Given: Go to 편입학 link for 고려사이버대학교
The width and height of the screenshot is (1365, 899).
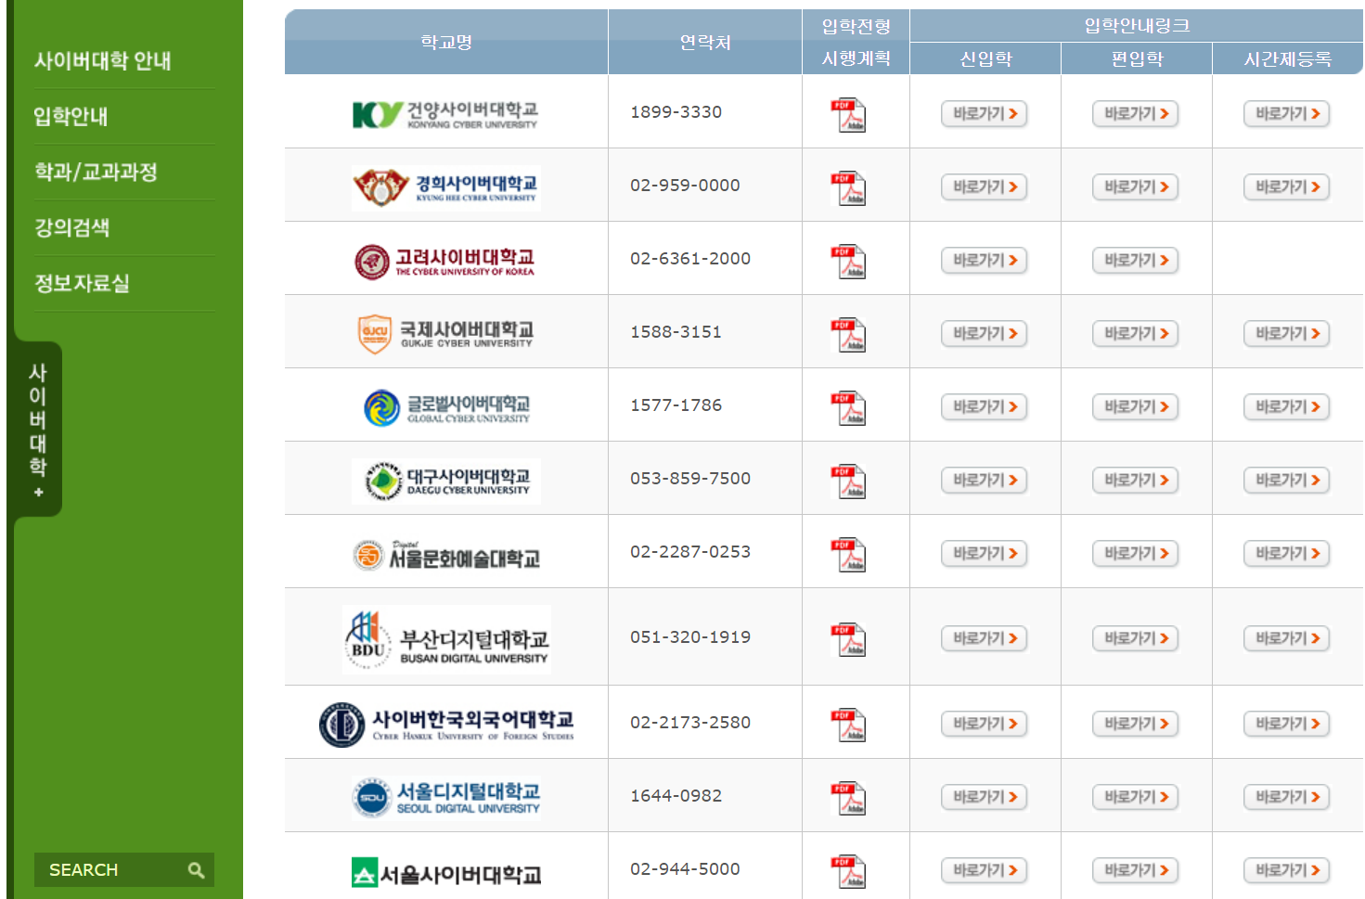Looking at the screenshot, I should pyautogui.click(x=1136, y=260).
